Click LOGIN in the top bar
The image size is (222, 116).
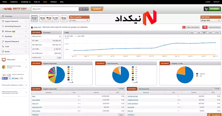coord(208,2)
